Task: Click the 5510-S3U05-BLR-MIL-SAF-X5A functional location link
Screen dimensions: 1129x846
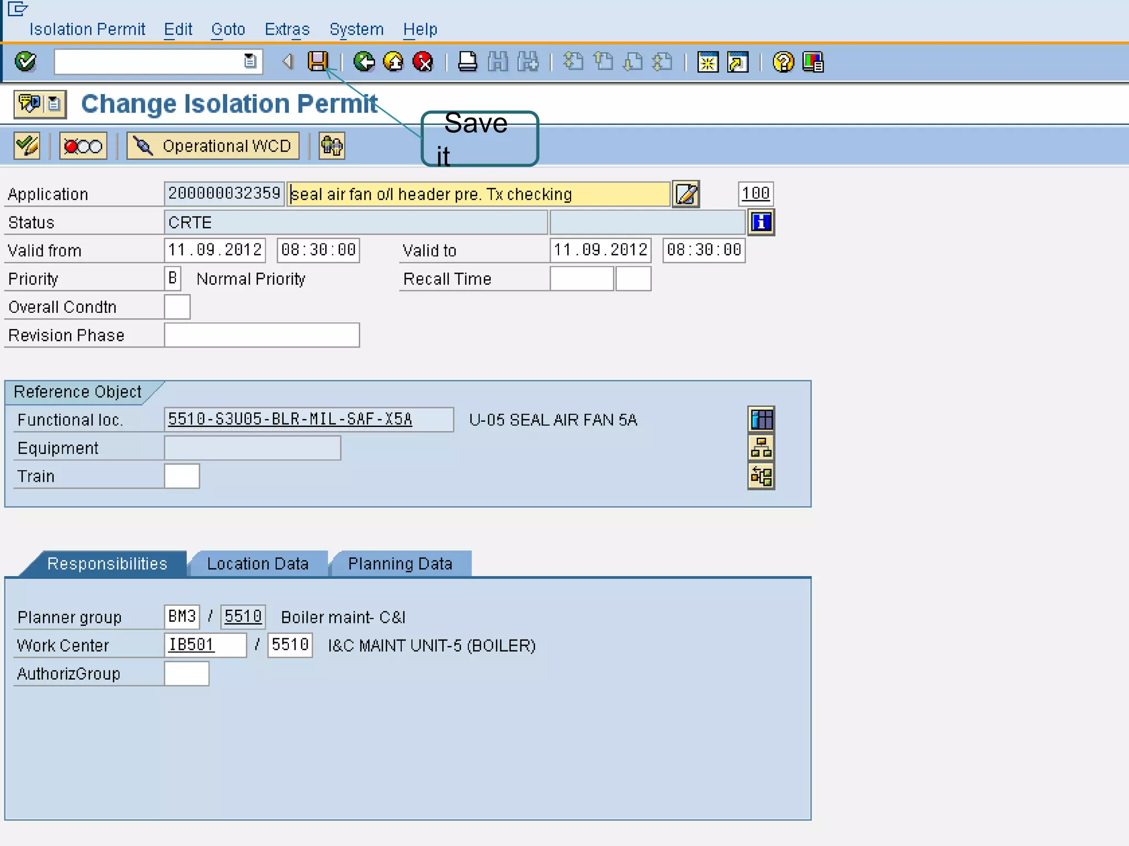Action: click(x=290, y=419)
